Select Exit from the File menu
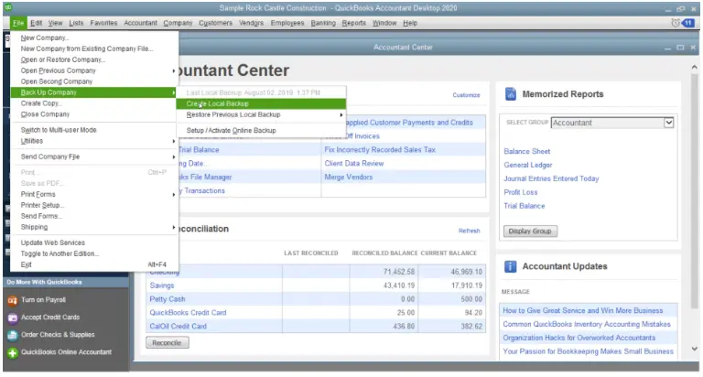Viewport: 703px width, 377px height. 26,265
